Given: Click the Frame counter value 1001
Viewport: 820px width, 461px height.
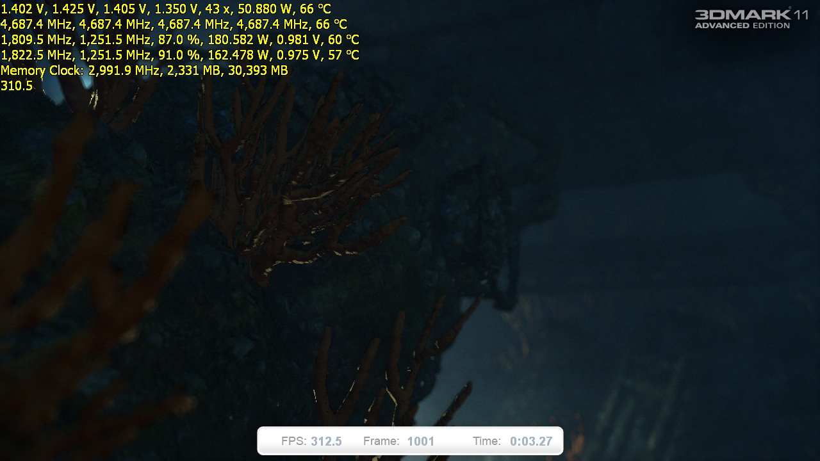Looking at the screenshot, I should tap(420, 441).
